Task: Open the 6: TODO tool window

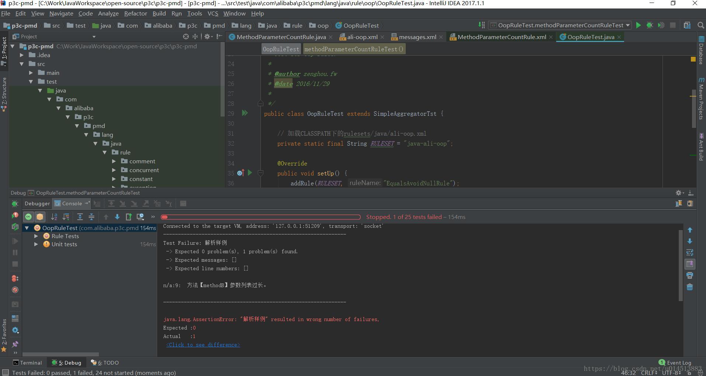Action: tap(105, 363)
